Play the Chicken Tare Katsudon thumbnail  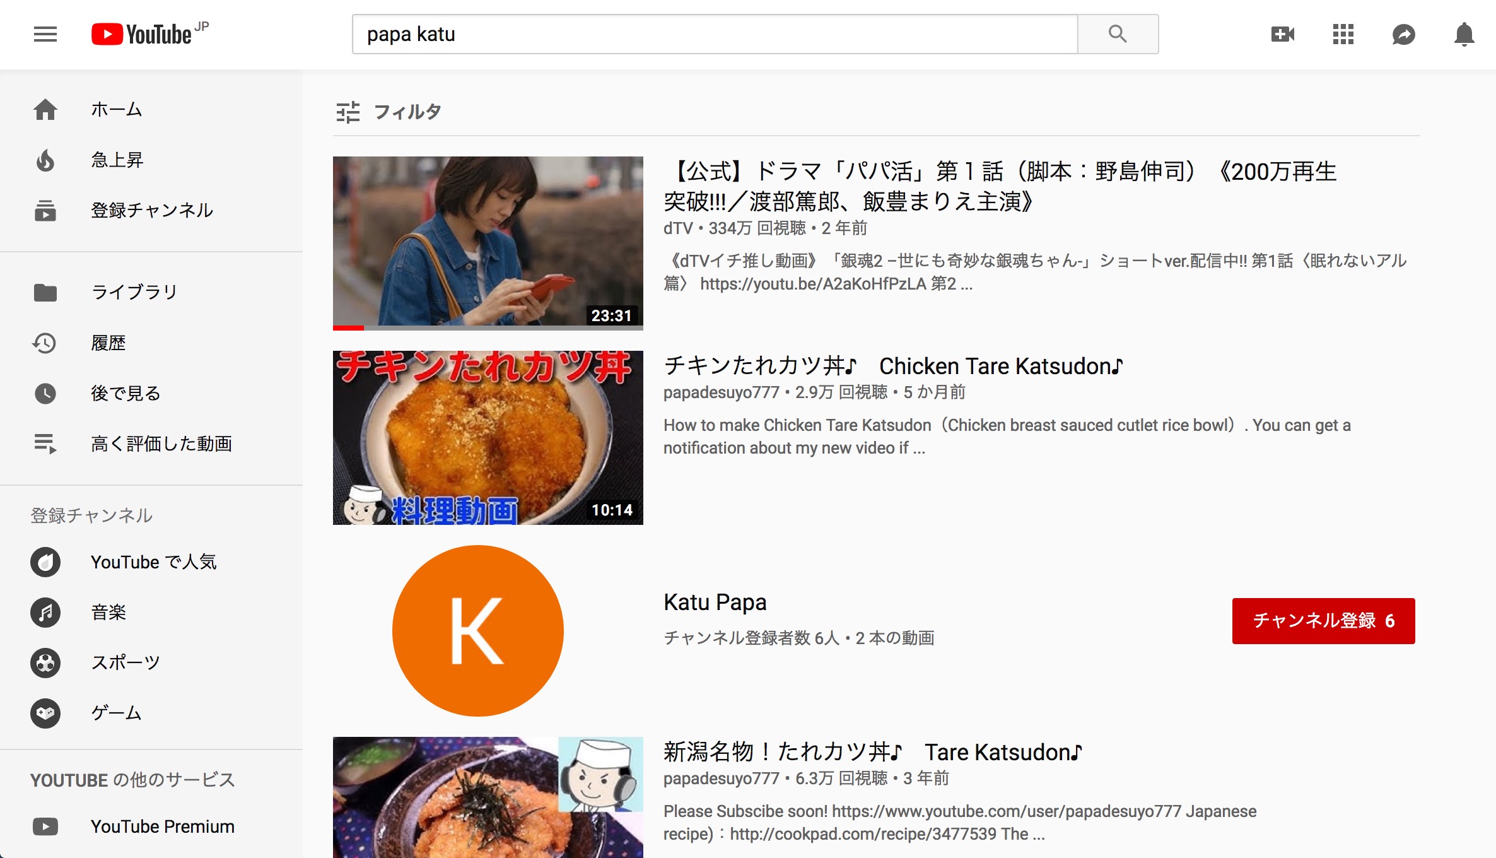[488, 438]
